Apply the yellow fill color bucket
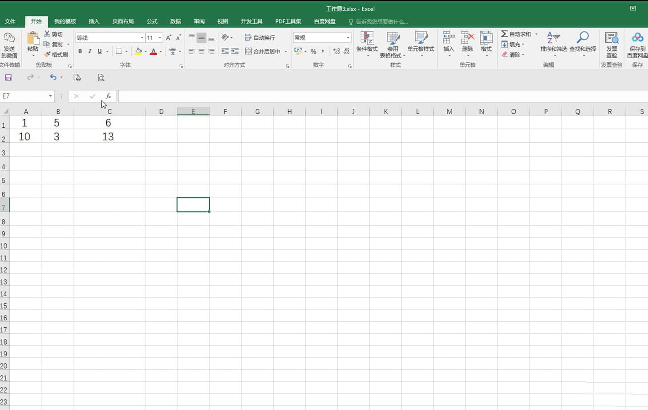The image size is (648, 410). 138,51
